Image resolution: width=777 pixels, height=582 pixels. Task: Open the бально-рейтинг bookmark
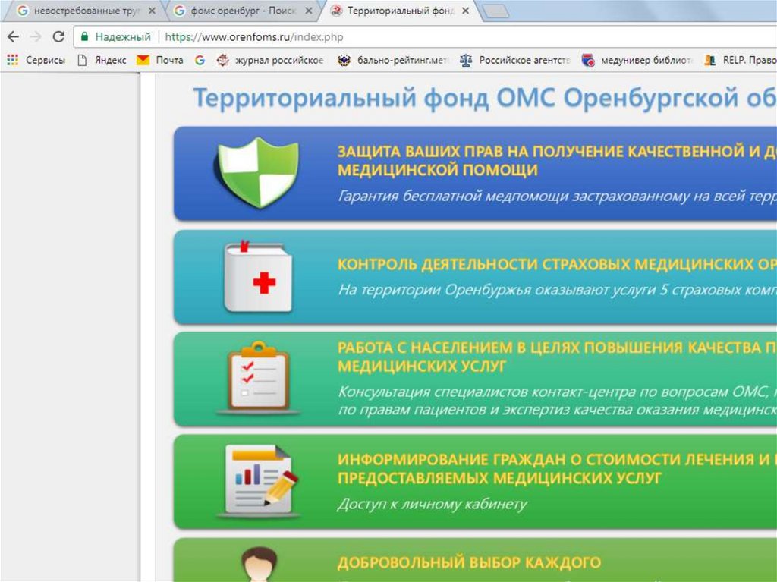[x=392, y=60]
